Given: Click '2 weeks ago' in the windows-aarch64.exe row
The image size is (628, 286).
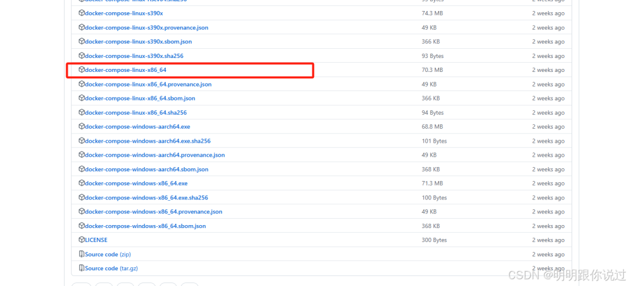Looking at the screenshot, I should pos(548,126).
